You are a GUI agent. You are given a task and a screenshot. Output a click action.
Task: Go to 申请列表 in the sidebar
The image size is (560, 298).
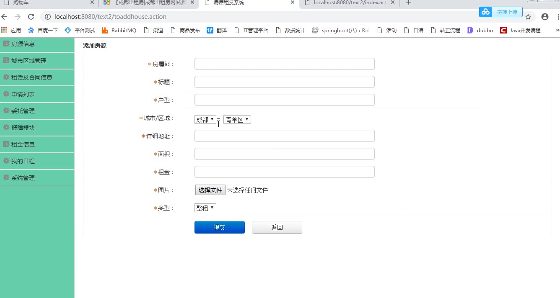(x=37, y=94)
